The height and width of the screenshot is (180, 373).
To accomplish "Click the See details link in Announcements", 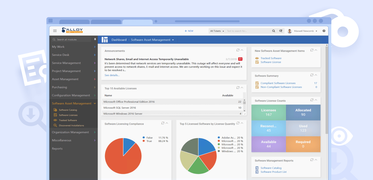I will [x=112, y=75].
